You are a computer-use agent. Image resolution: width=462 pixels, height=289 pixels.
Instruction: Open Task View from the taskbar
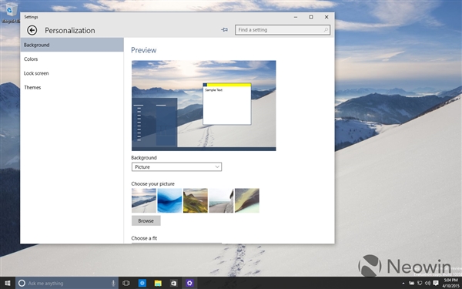(x=126, y=283)
